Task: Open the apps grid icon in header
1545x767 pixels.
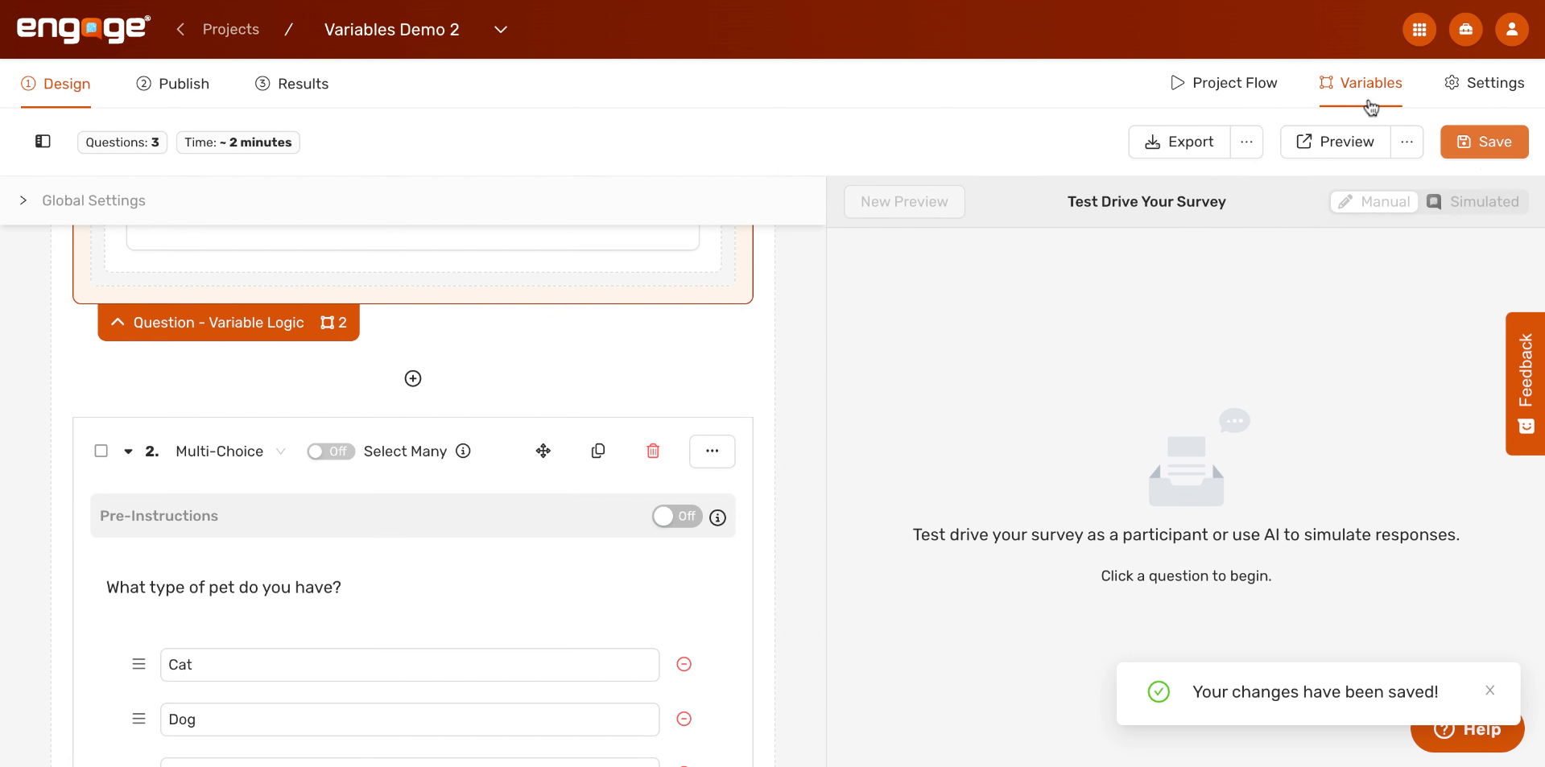Action: [1419, 30]
